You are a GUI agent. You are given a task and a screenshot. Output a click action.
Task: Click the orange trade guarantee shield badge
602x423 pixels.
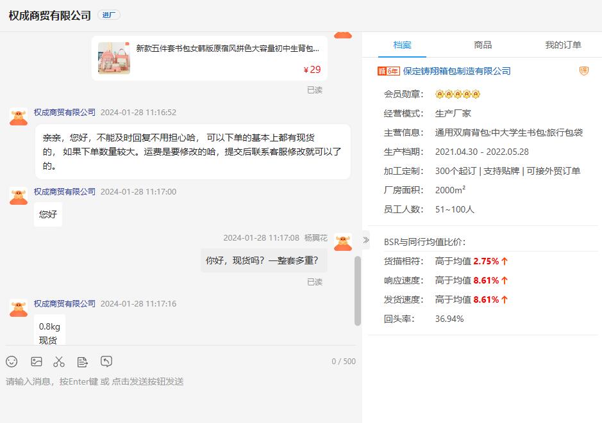pyautogui.click(x=583, y=71)
